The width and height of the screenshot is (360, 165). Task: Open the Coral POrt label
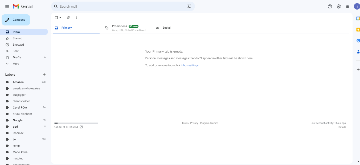24,107
